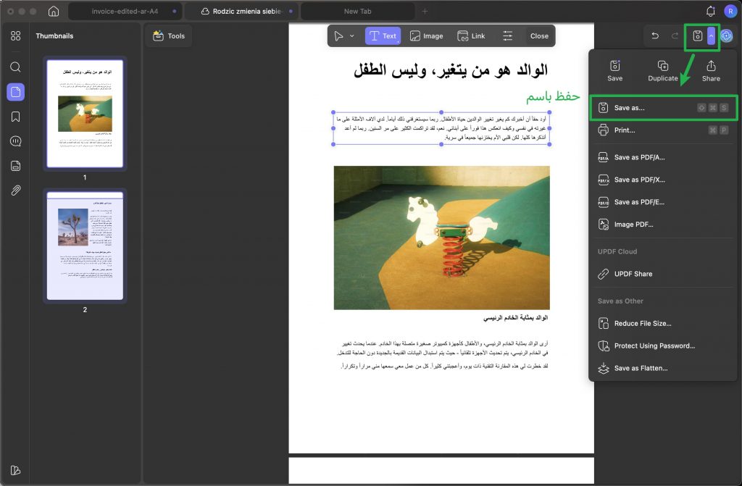Switch to the invoice-edited-ar-A4 tab
This screenshot has height=486, width=742.
point(125,11)
